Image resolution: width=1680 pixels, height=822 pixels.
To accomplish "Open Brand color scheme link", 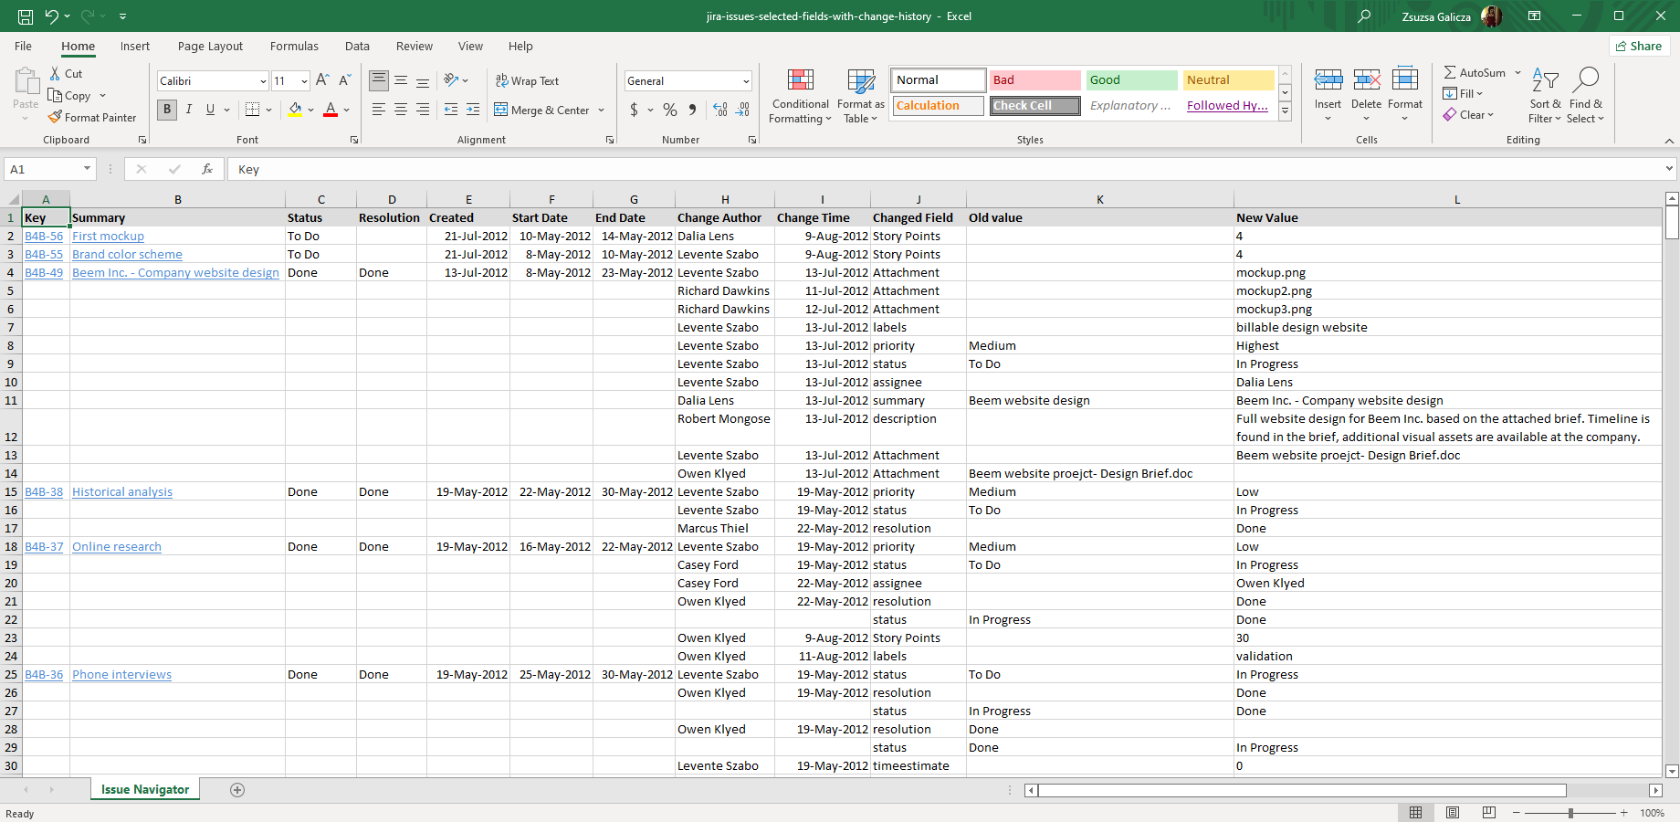I will (x=127, y=254).
